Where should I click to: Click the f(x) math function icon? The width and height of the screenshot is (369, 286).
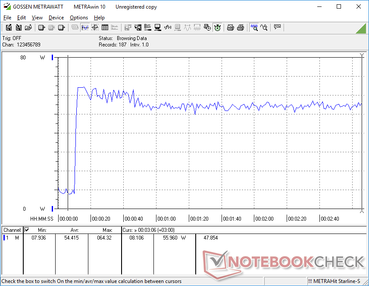(x=167, y=28)
